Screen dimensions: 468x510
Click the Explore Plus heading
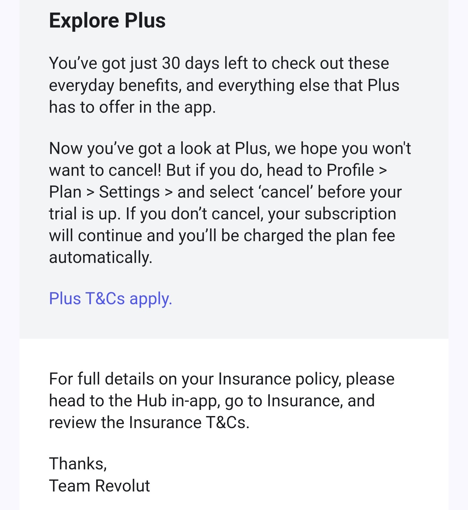[107, 20]
